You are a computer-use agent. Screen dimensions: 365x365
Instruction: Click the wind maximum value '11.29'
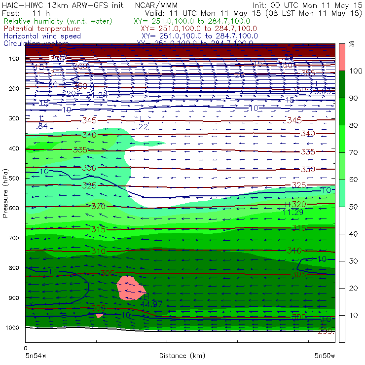click(293, 212)
